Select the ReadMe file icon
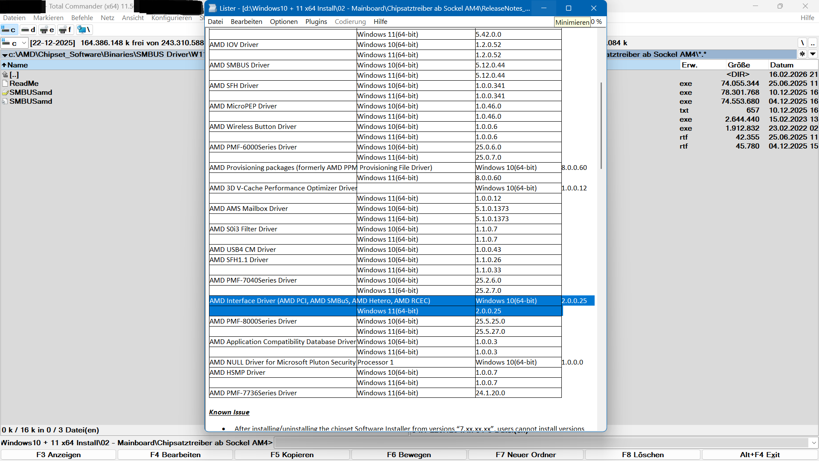 point(5,84)
